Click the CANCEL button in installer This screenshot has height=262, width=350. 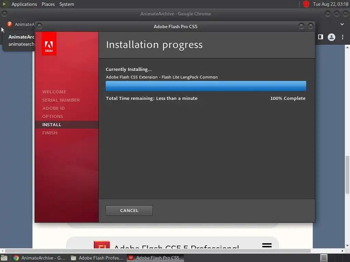tap(129, 210)
